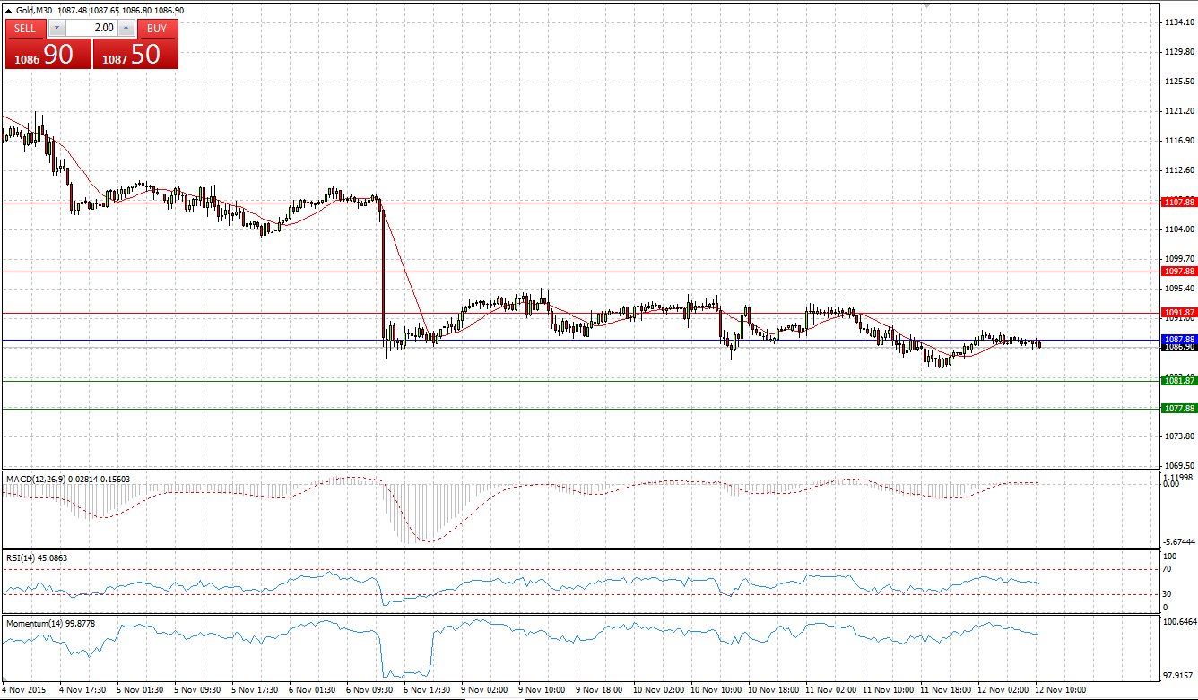Click the 1121.20 price on the scale
The width and height of the screenshot is (1198, 700).
pos(1177,111)
